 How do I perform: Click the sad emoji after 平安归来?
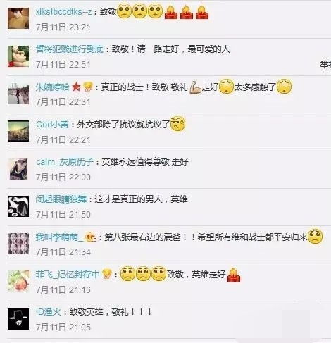click(x=315, y=236)
